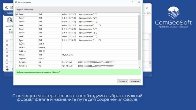The image size is (196, 110).
Task: Click scroll down arrow of format list
Action: pyautogui.click(x=139, y=68)
